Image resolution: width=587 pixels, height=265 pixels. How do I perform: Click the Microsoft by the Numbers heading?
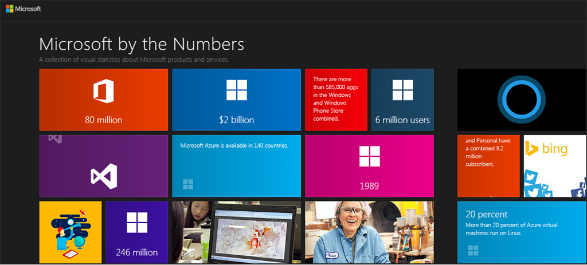tap(142, 44)
